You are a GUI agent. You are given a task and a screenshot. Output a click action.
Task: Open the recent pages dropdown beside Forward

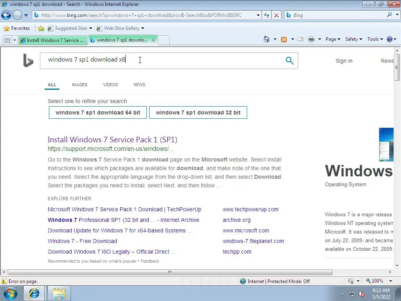point(26,15)
